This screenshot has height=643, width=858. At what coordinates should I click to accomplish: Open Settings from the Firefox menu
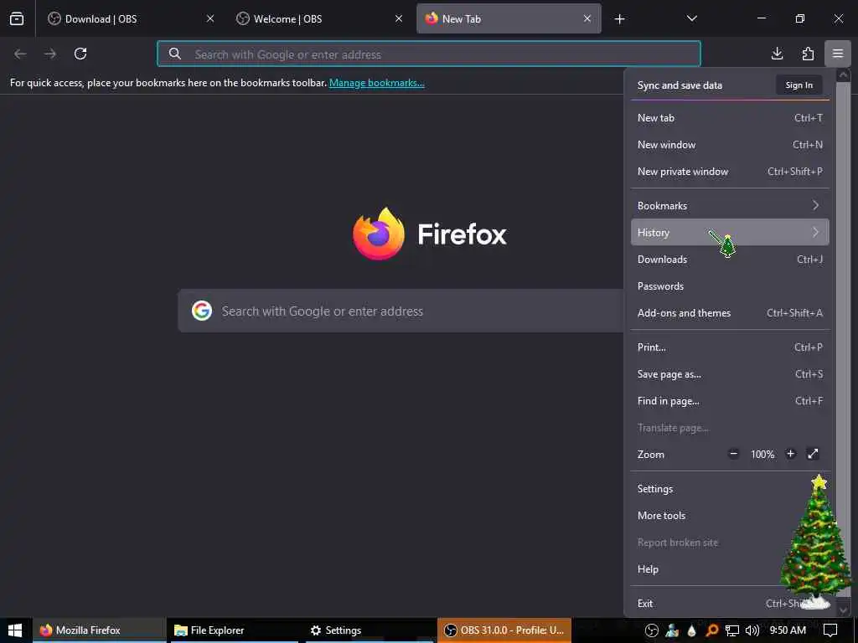pyautogui.click(x=730, y=489)
